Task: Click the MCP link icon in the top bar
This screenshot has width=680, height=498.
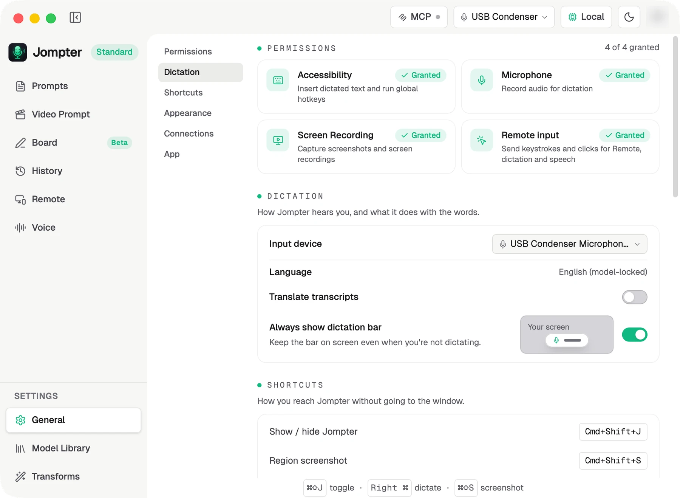Action: point(402,17)
